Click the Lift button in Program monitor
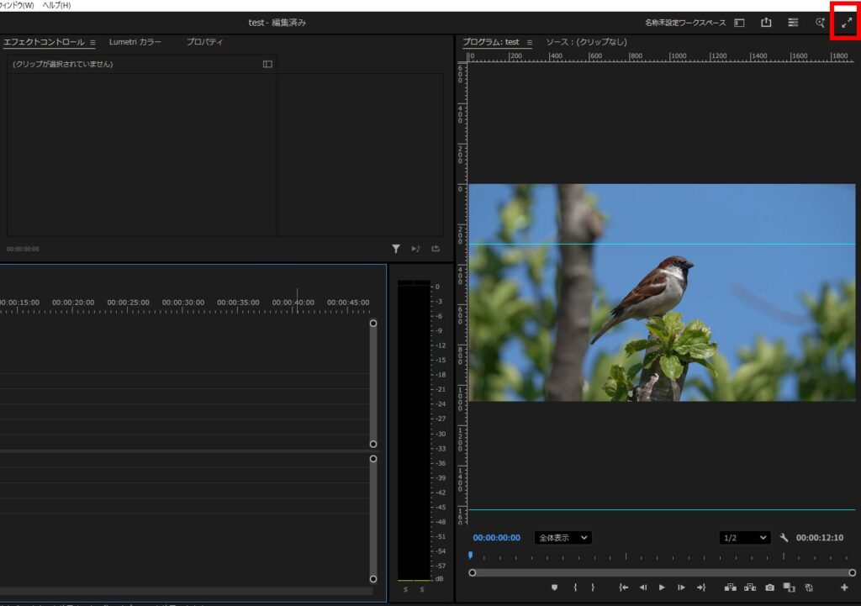Viewport: 861px width, 606px height. click(730, 588)
